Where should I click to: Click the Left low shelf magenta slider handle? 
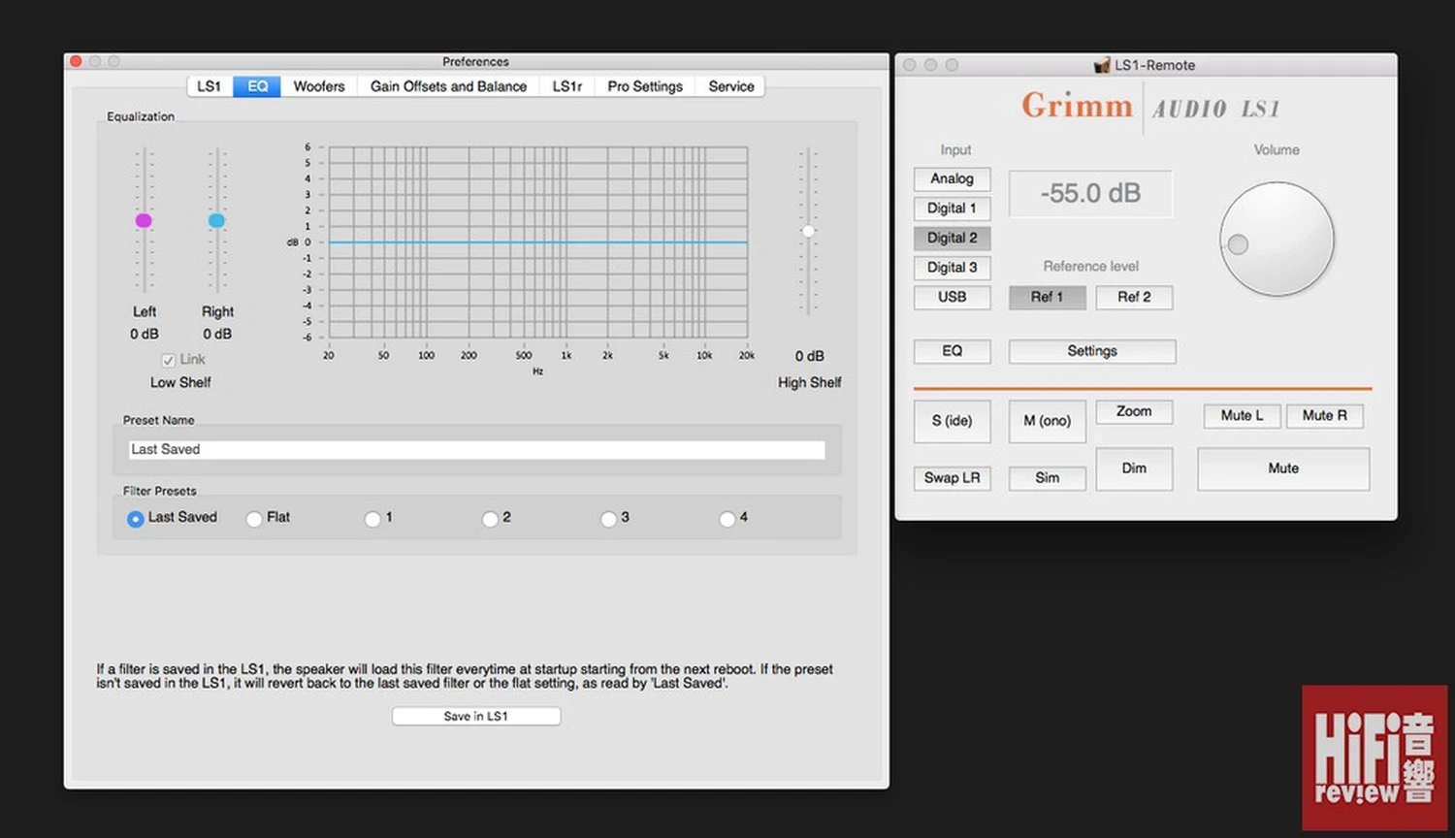[x=144, y=221]
